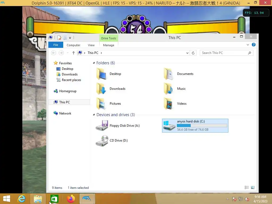Viewport: 272px width, 204px height.
Task: Launch Internet Explorer from taskbar
Action: [x=22, y=199]
